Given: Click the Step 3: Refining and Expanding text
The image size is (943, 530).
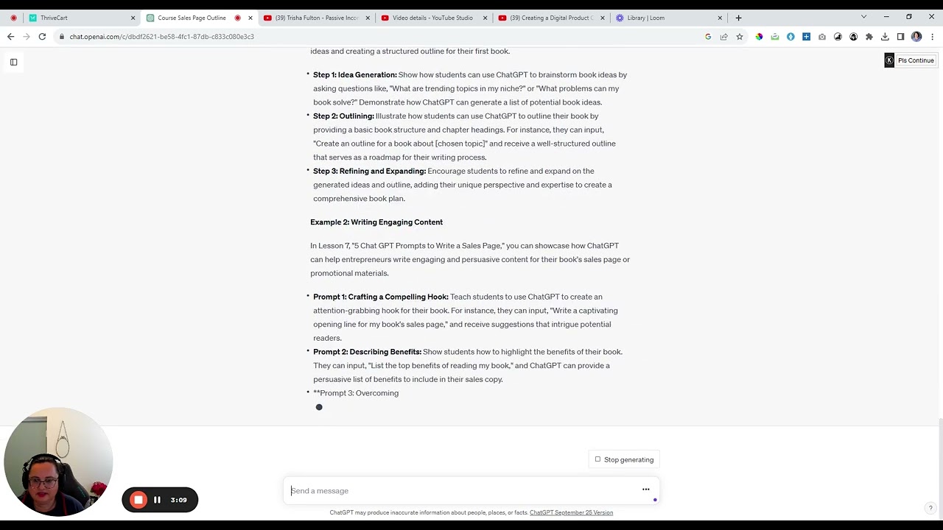Looking at the screenshot, I should click(369, 172).
